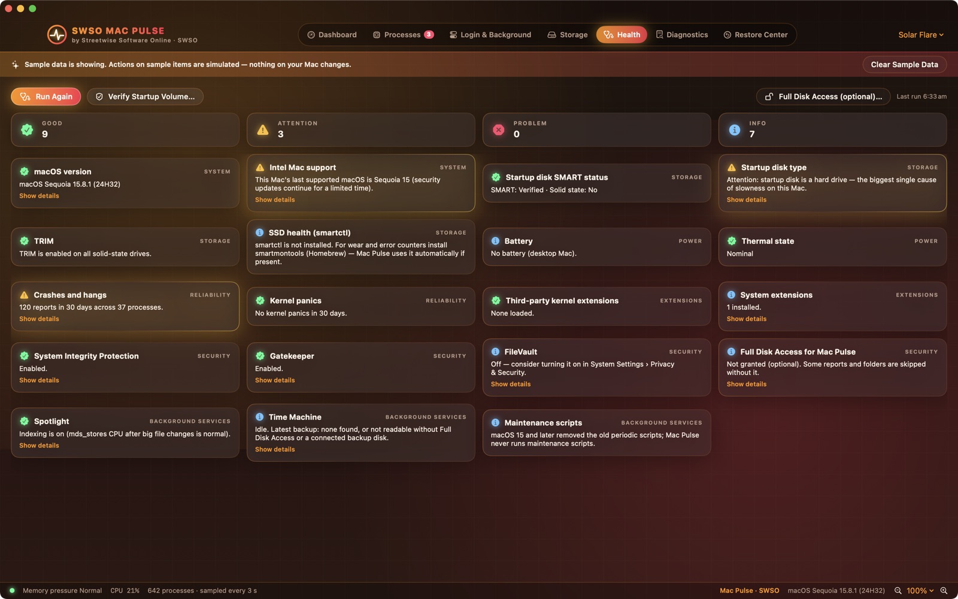Viewport: 958px width, 599px height.
Task: Expand Show details on Time Machine card
Action: click(275, 450)
